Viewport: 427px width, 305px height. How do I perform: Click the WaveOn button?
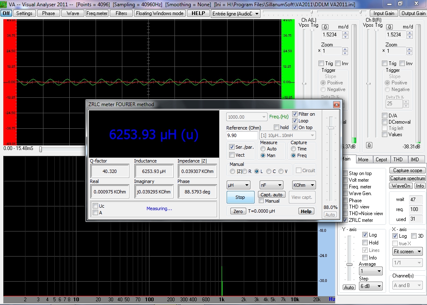(401, 186)
